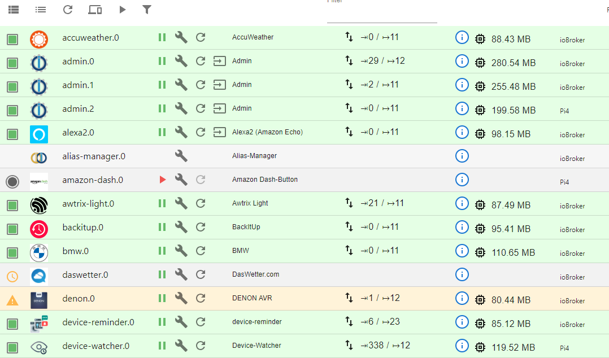Click the Amazon Dash-Button title text

point(265,180)
